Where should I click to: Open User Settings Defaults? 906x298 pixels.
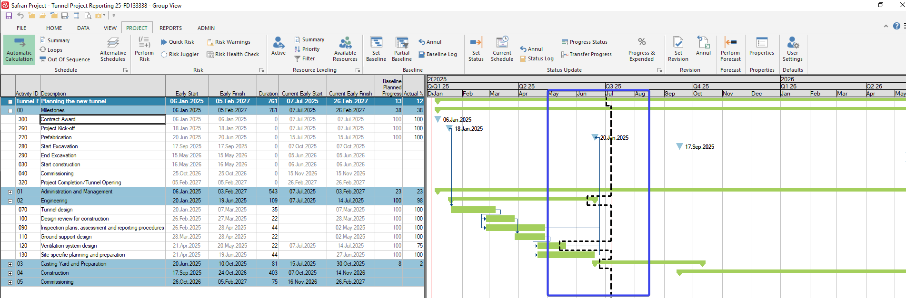pyautogui.click(x=792, y=49)
